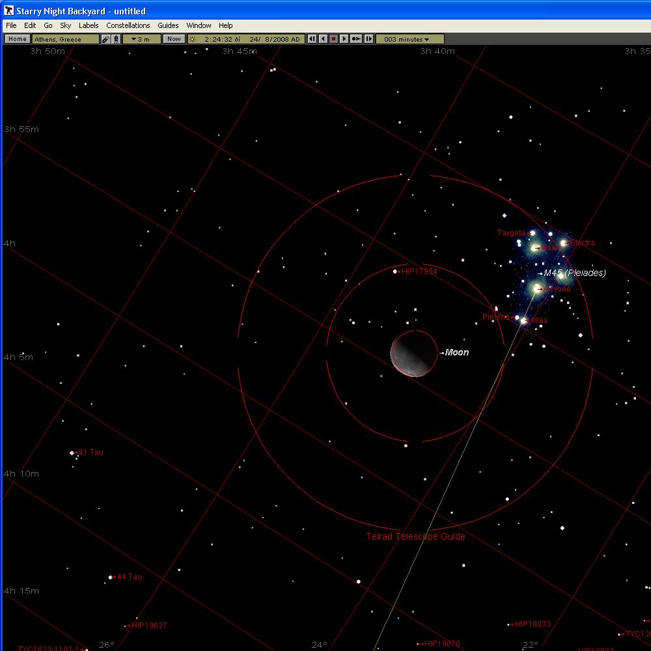Open the Sky menu
This screenshot has width=651, height=651.
coord(66,25)
